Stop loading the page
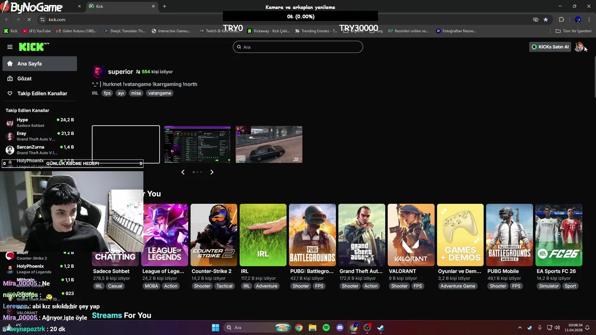Viewport: 596px width, 335px height. [29, 20]
